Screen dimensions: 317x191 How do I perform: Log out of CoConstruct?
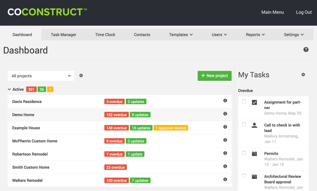(304, 12)
